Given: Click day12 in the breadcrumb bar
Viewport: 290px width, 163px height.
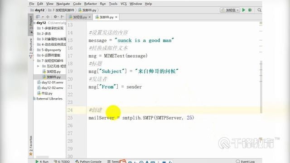Looking at the screenshot, I should (38, 10).
